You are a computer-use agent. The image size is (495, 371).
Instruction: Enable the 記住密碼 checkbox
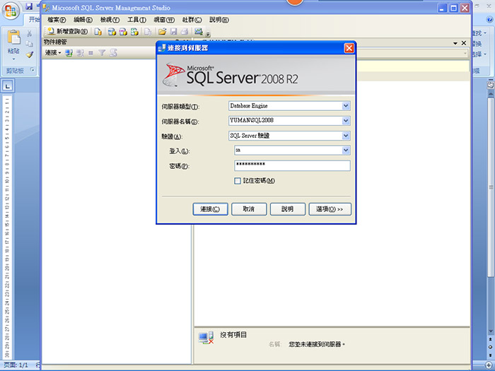pyautogui.click(x=238, y=181)
